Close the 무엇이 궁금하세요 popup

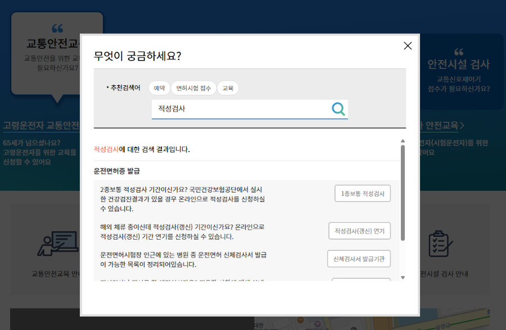pos(407,46)
